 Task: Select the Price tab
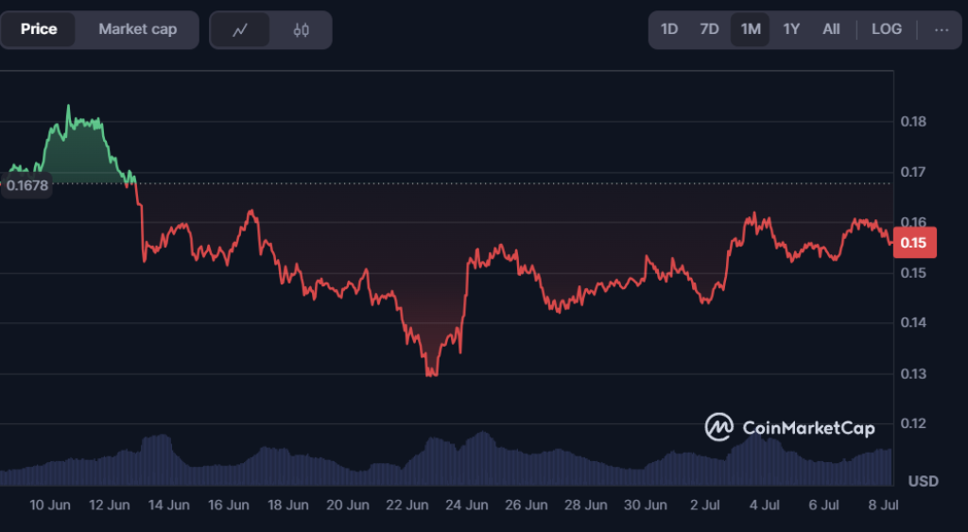click(39, 29)
